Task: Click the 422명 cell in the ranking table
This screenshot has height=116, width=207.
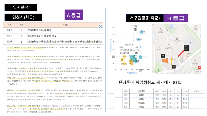Action: tap(157, 91)
